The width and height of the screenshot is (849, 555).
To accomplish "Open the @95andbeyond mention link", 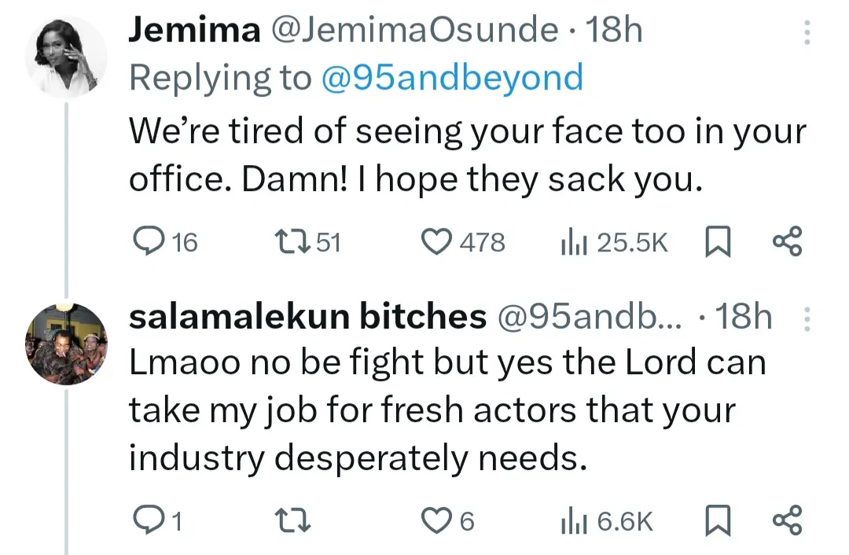I will [453, 78].
